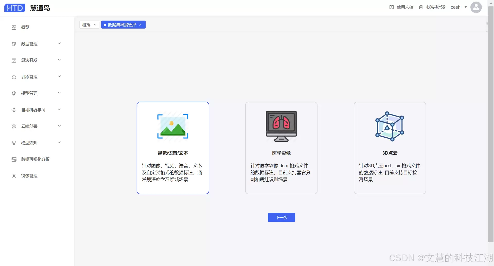Screen dimensions: 494x266
Task: Open the 概览 sidebar menu item
Action: point(25,27)
